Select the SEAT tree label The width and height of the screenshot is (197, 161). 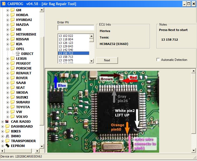20,87
